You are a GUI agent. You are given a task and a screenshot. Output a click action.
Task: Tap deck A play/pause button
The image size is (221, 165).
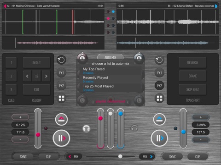pos(61,138)
